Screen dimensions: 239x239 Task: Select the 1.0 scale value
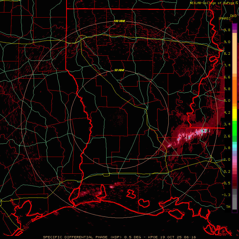(x=227, y=160)
